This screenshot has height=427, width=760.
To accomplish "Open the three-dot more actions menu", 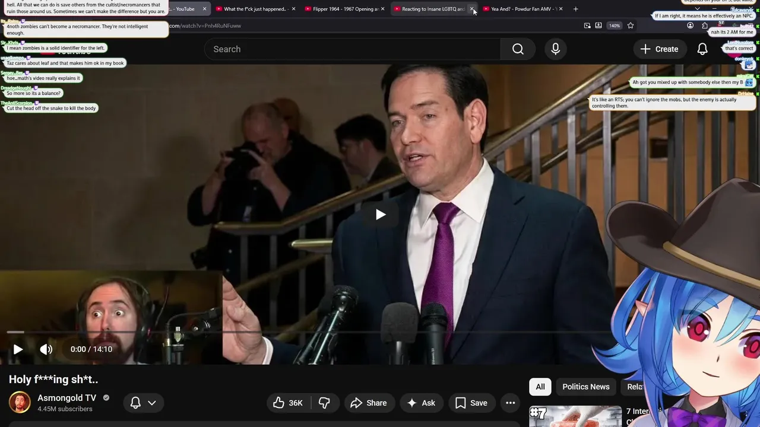I will pos(510,403).
